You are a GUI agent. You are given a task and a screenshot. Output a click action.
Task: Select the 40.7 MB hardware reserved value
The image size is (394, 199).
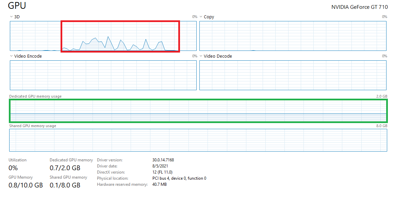(160, 184)
